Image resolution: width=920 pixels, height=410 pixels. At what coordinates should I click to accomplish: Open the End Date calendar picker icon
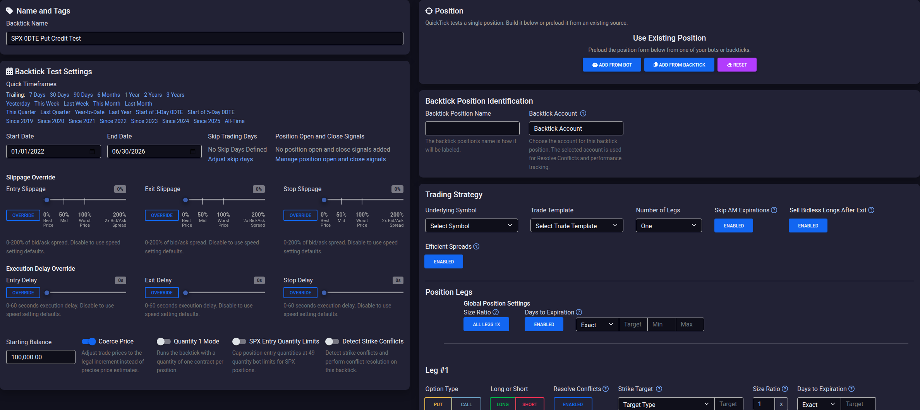pos(193,151)
